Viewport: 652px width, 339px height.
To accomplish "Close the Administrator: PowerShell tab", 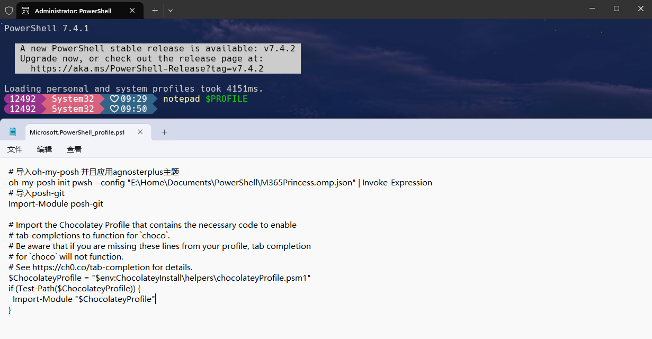I will point(132,11).
